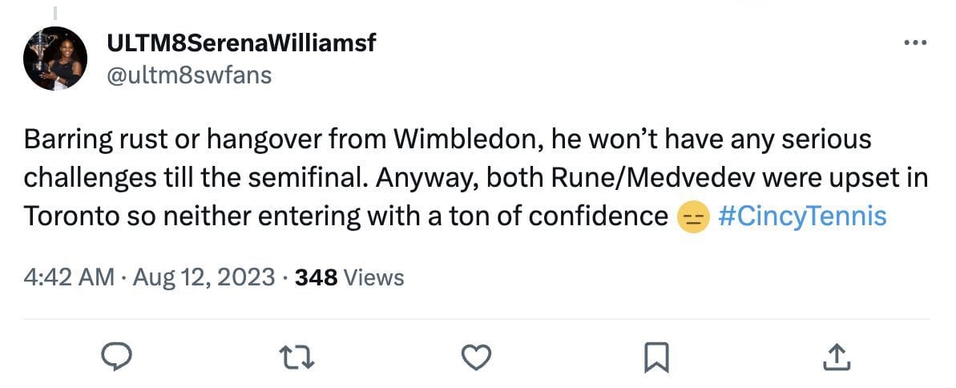Viewport: 956px width, 388px height.
Task: Click the word "semifinal" in the tweet
Action: [x=305, y=178]
